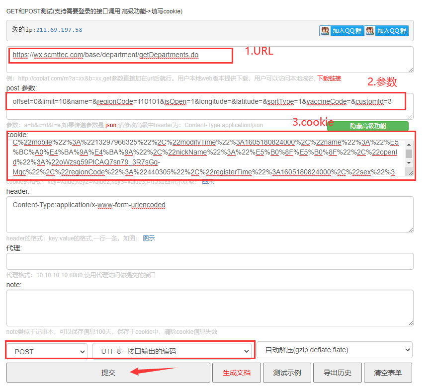Click the note textarea resize handle
This screenshot has height=386, width=436.
(411, 323)
